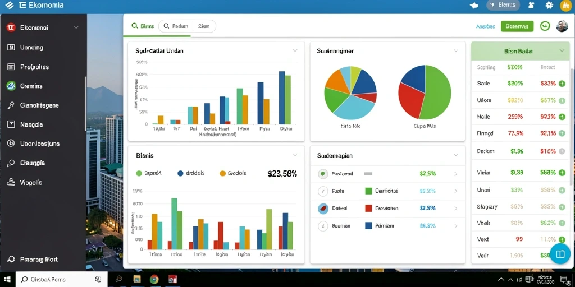Open the user avatar in header

point(562,26)
